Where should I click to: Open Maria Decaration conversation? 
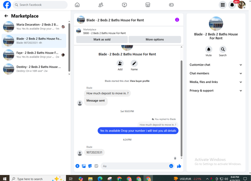[x=34, y=26]
